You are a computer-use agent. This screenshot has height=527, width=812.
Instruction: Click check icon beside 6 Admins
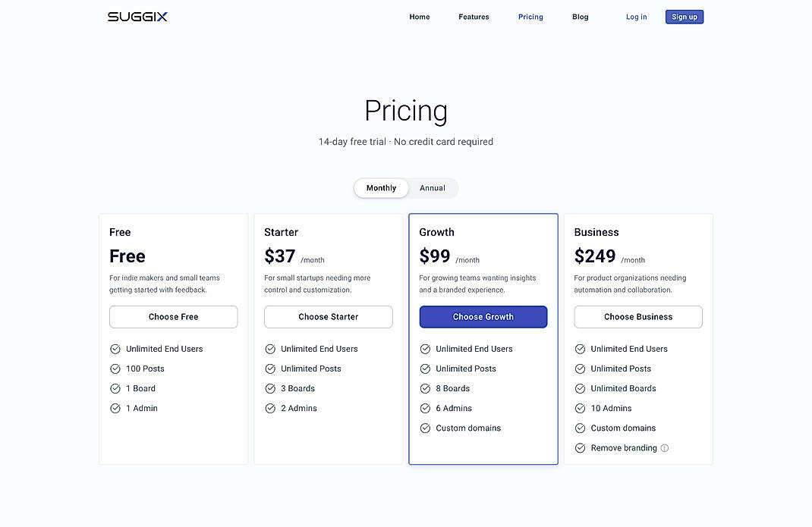tap(425, 409)
